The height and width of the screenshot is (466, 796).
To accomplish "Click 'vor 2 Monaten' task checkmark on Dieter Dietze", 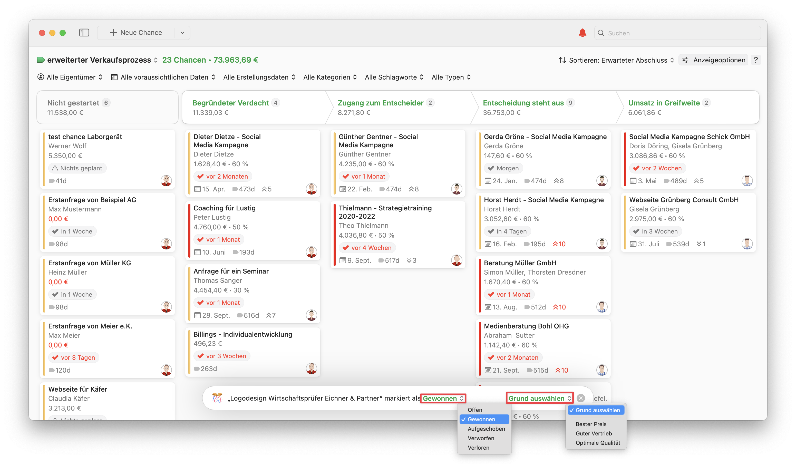I will pos(201,176).
